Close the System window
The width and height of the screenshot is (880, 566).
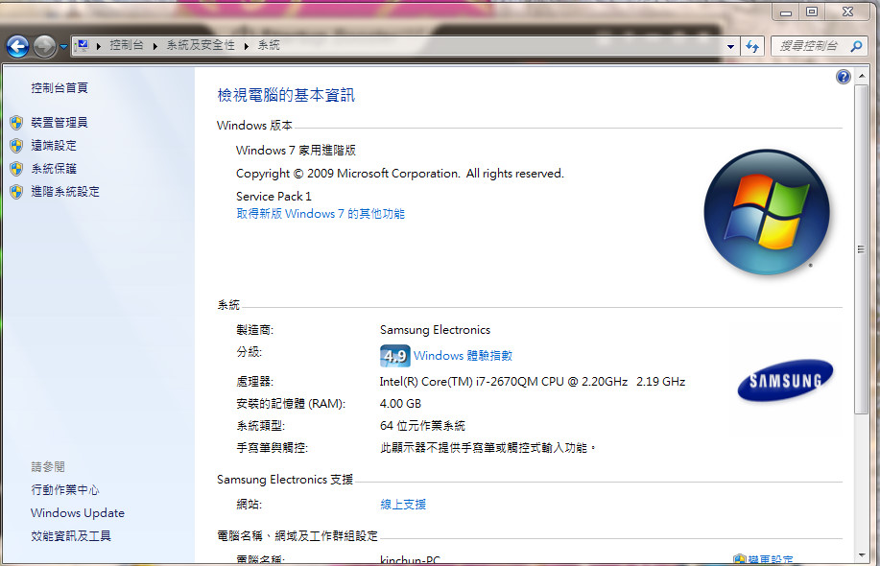pos(848,12)
